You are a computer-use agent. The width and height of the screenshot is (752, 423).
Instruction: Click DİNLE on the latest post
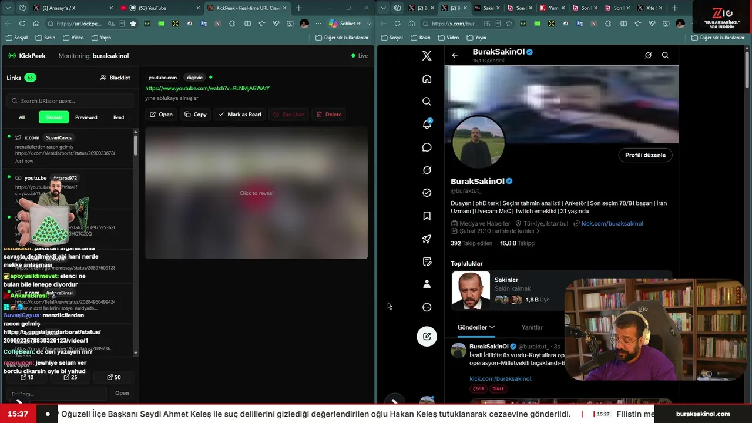click(498, 389)
